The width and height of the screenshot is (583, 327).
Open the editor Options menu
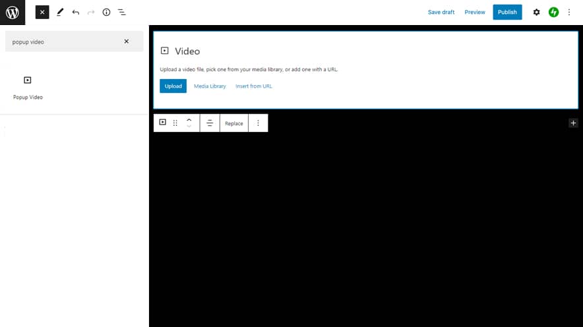tap(569, 13)
